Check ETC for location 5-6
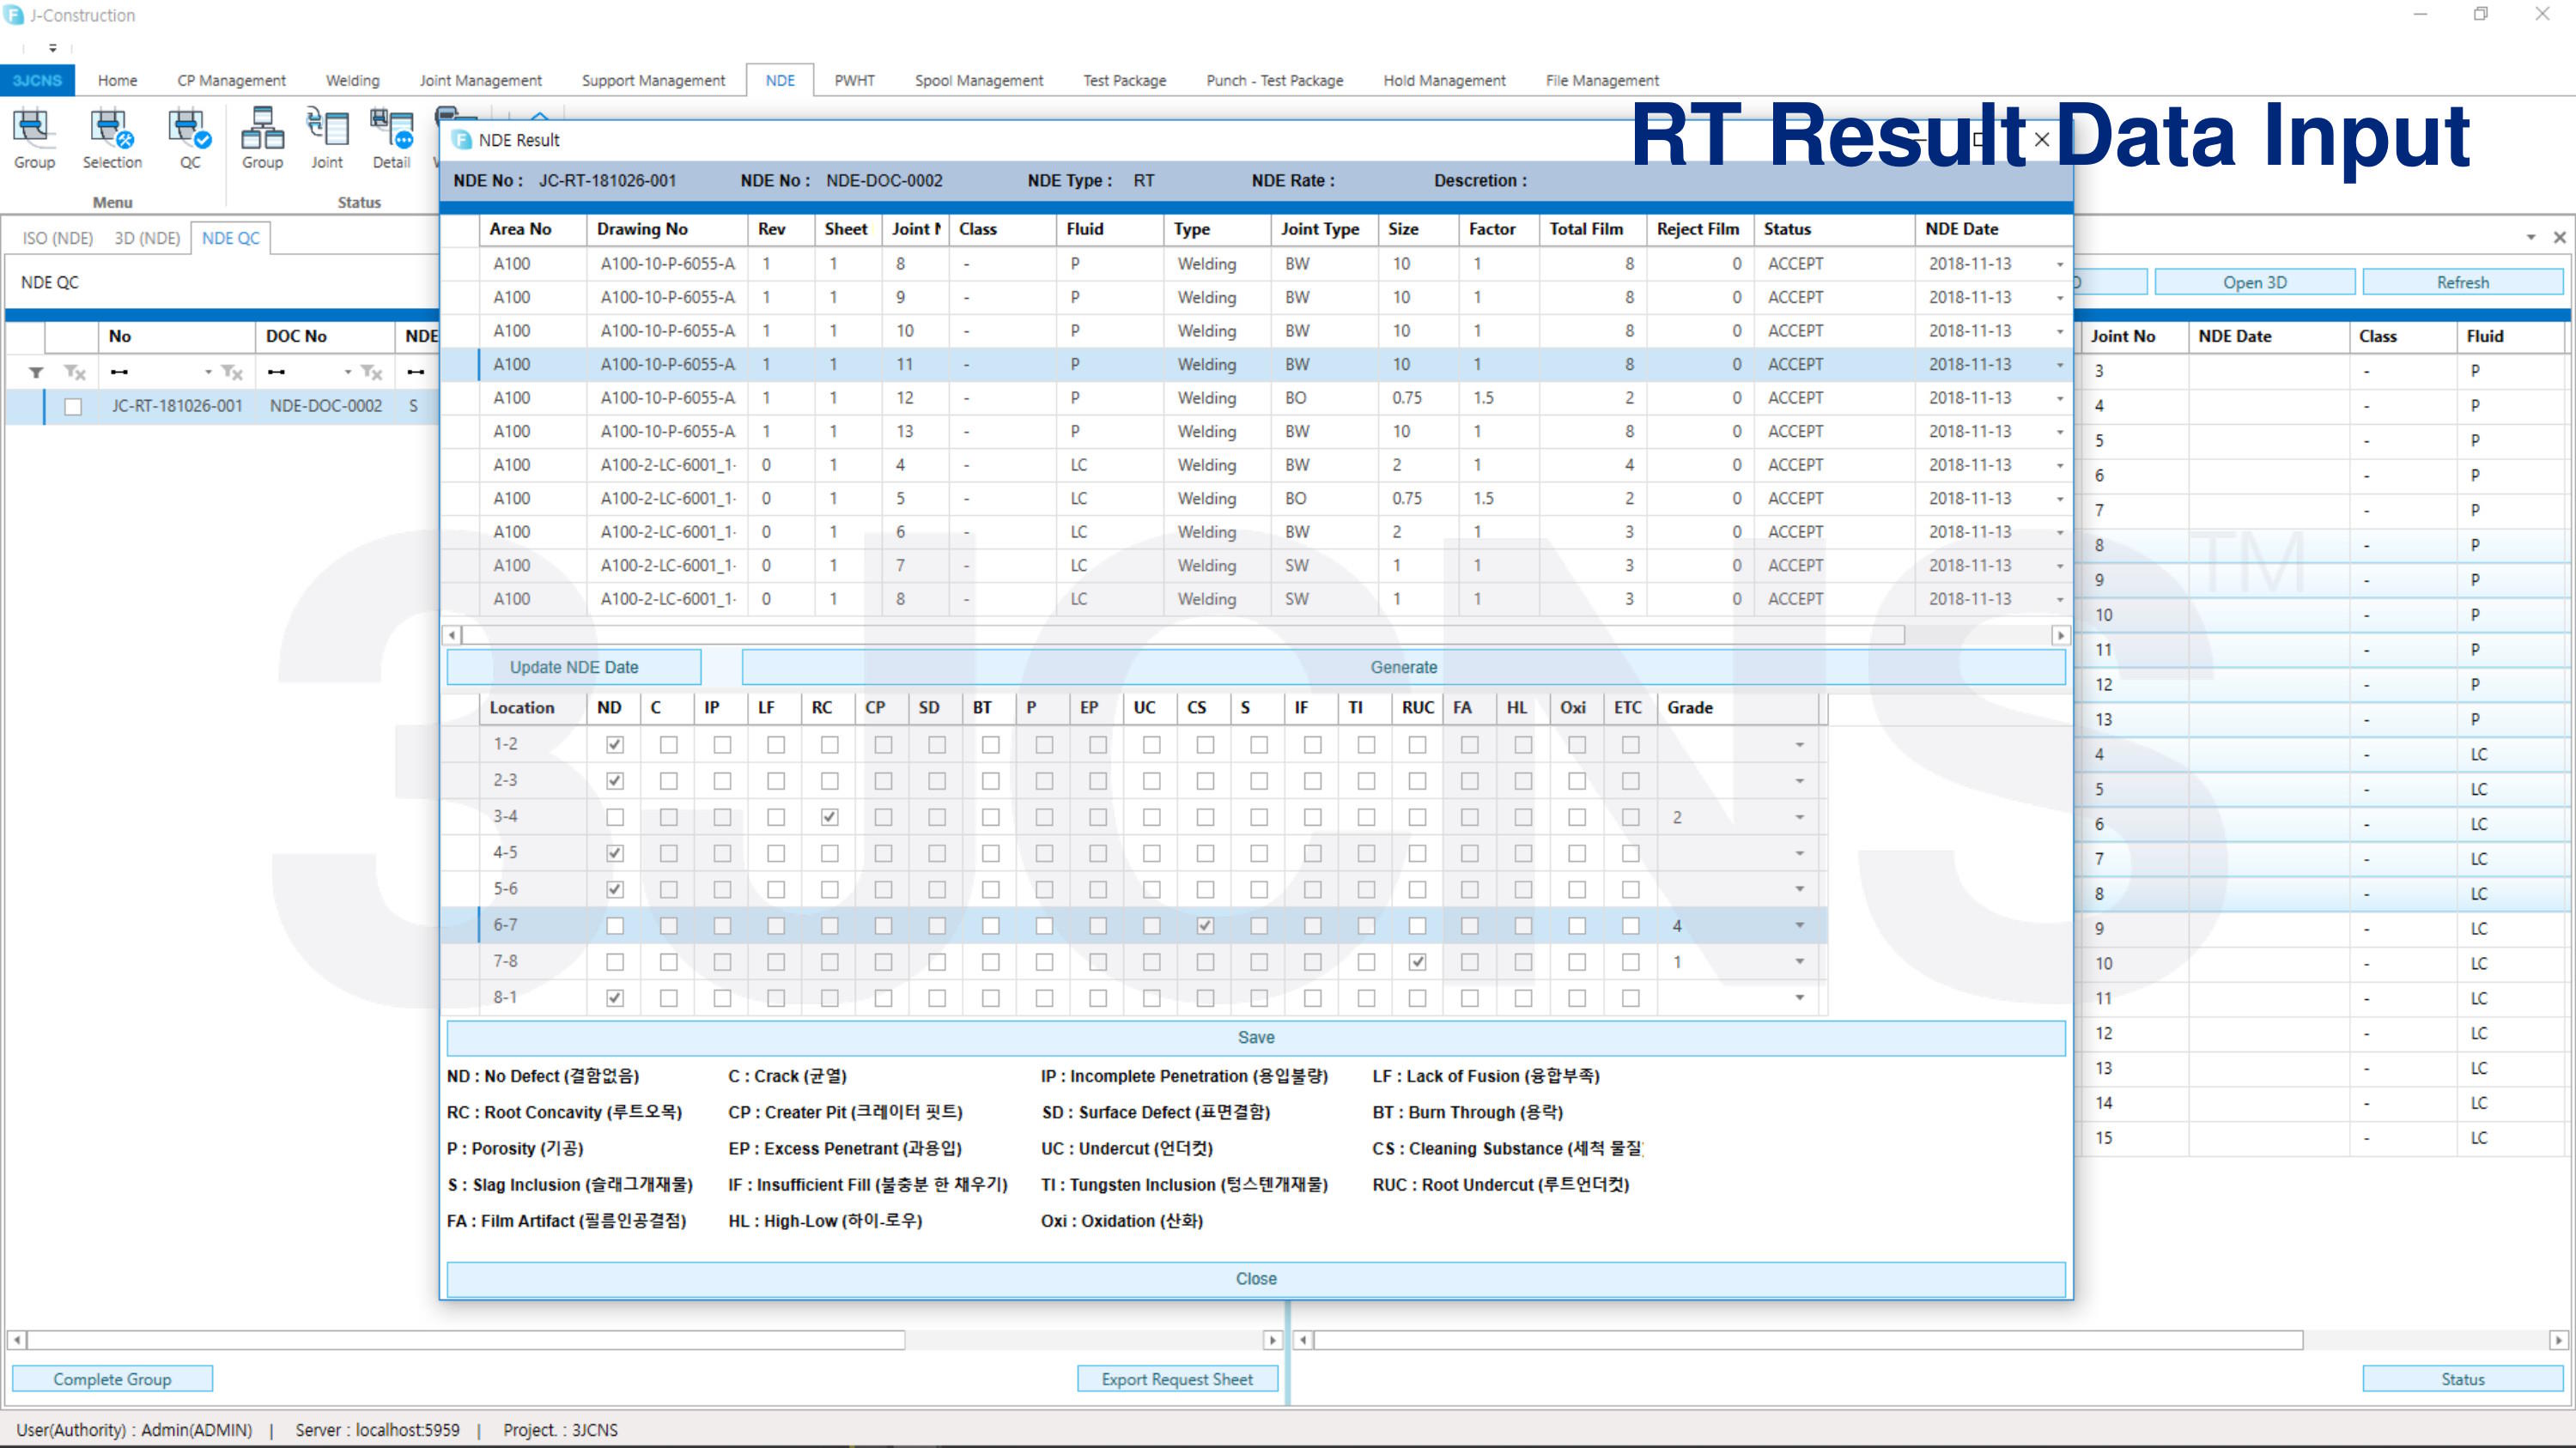The image size is (2576, 1448). click(1631, 889)
